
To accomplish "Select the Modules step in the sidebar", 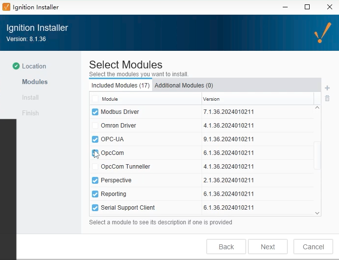I will point(35,82).
